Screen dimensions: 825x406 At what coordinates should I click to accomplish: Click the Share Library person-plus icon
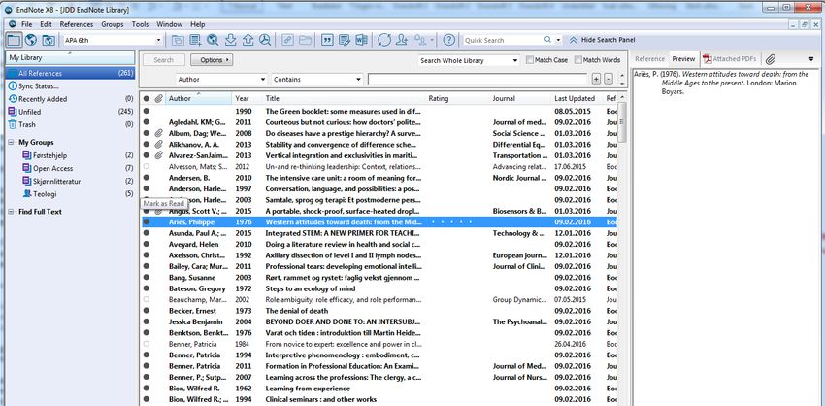pos(403,40)
